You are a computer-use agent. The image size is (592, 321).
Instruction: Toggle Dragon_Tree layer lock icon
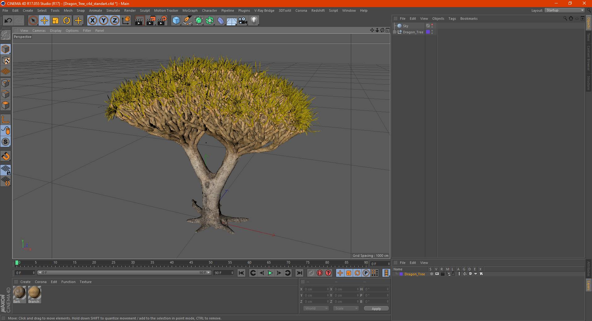point(453,274)
